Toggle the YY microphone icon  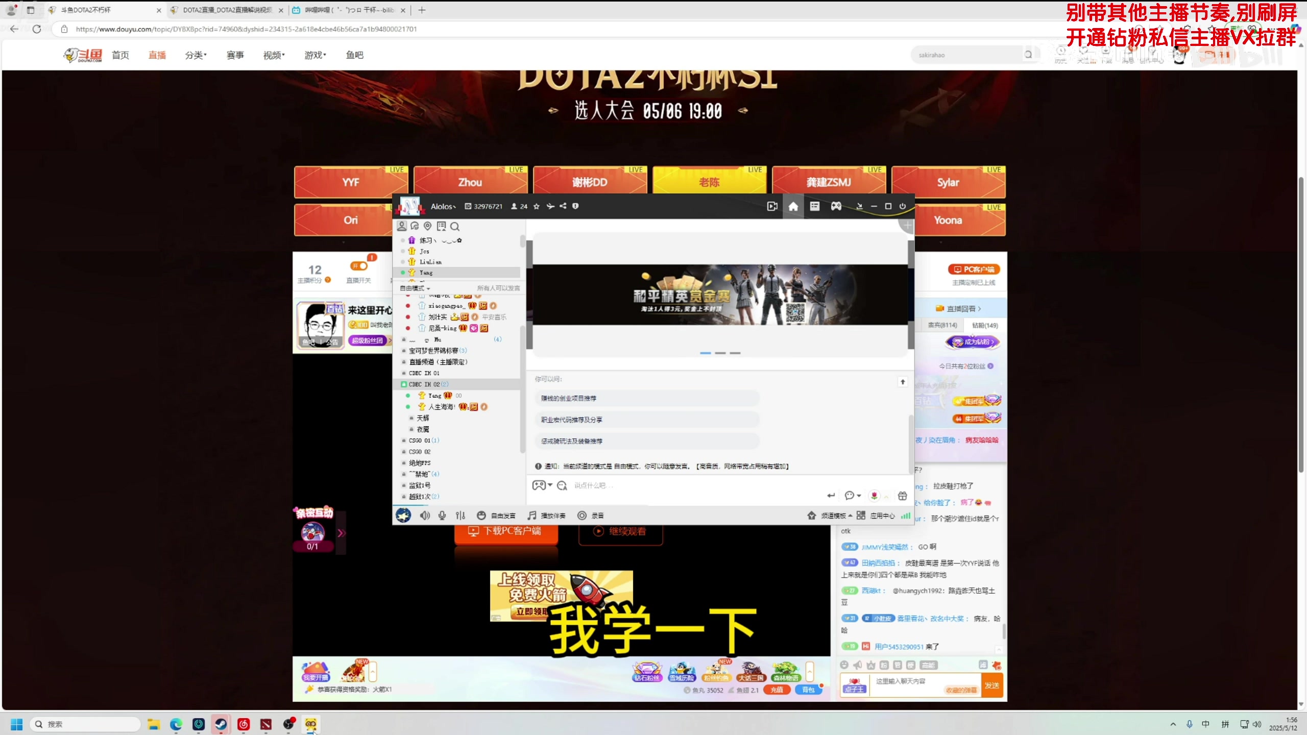[442, 516]
